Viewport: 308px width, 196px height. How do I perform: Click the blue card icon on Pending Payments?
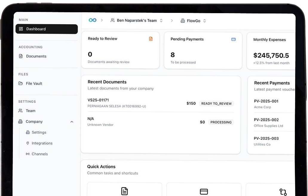tap(233, 39)
